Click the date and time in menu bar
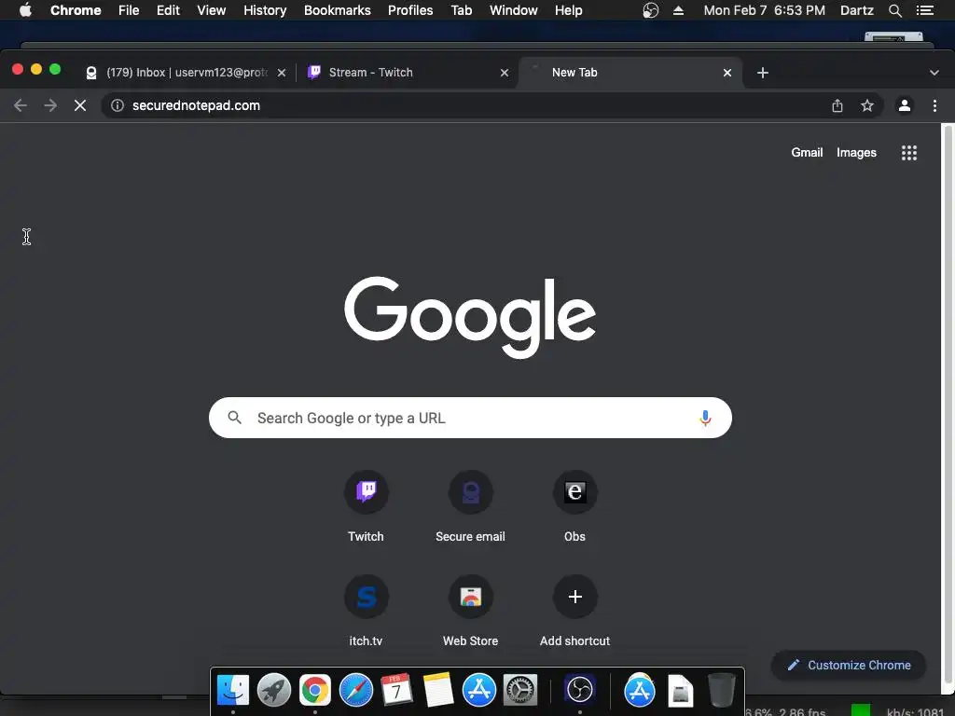Screen dimensions: 955x716 pos(765,10)
